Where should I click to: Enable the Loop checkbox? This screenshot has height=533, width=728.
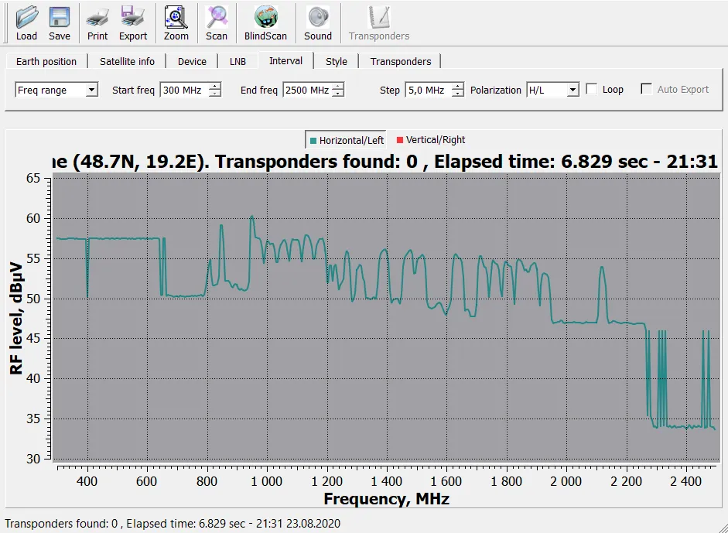pyautogui.click(x=592, y=90)
